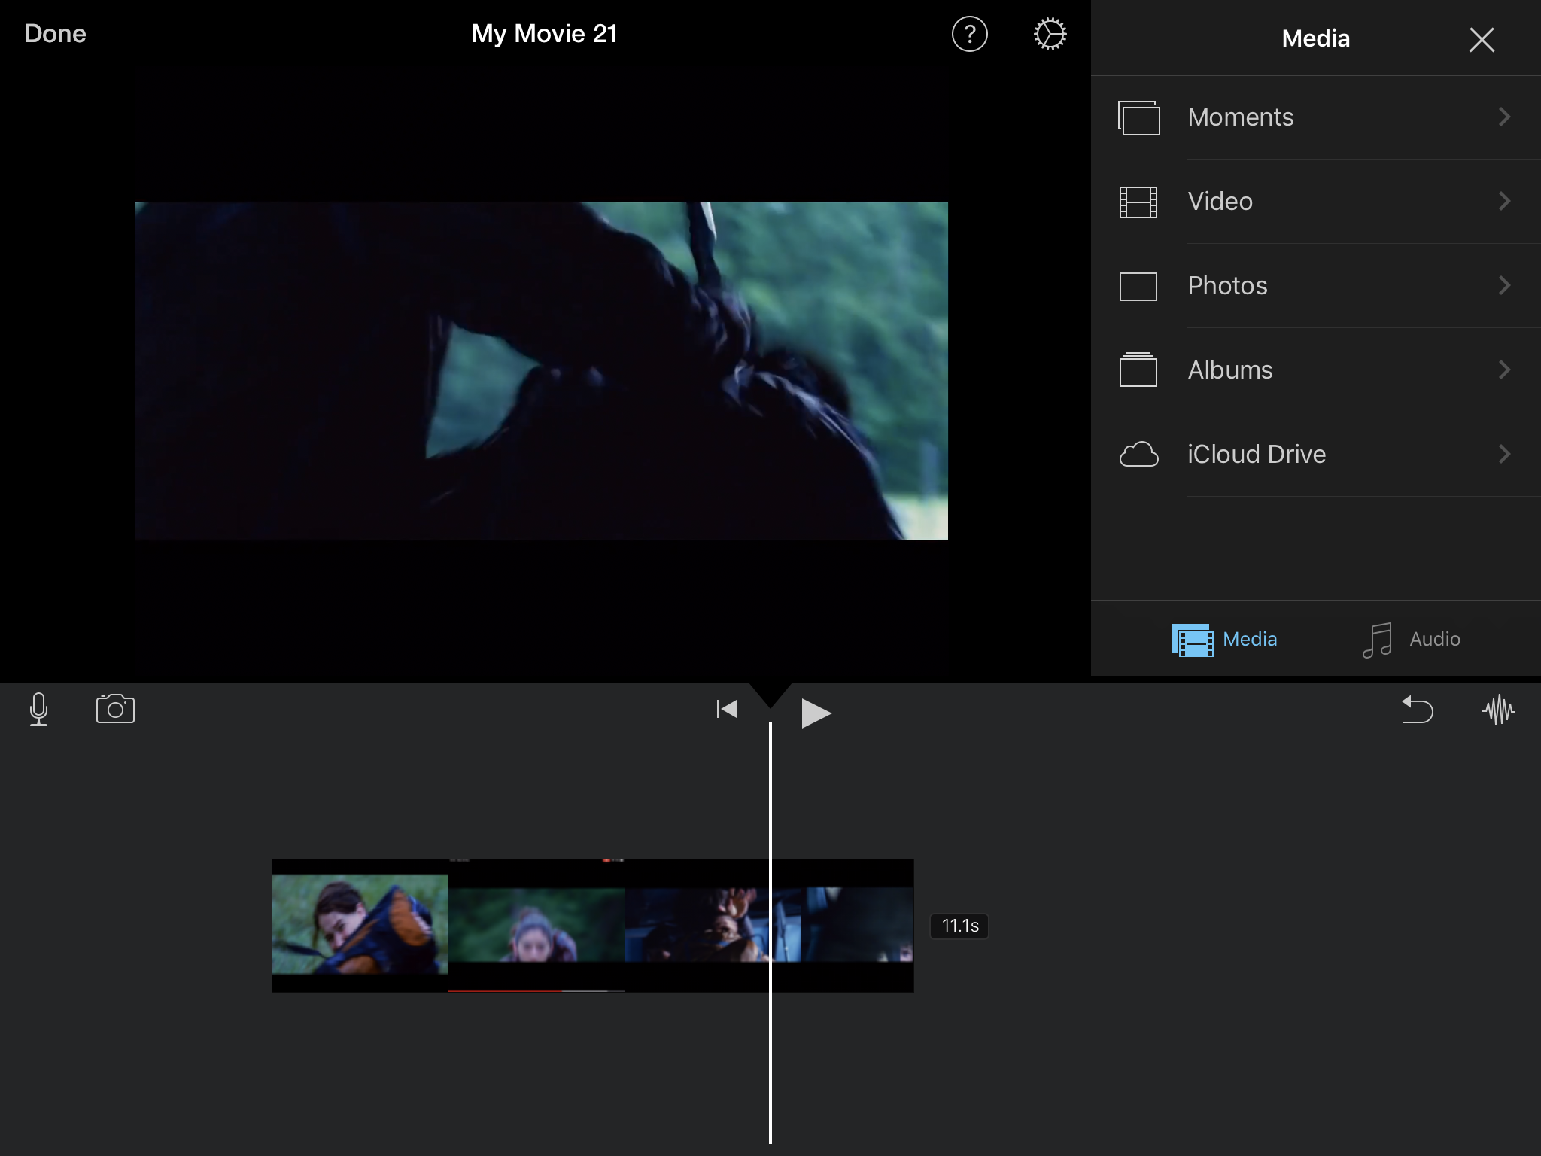The width and height of the screenshot is (1541, 1156).
Task: Expand the iCloud Drive row chevron
Action: click(x=1504, y=454)
